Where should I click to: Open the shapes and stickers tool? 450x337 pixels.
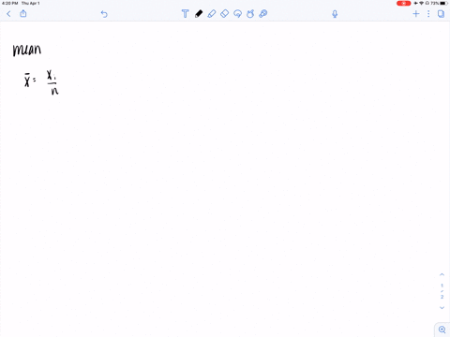(x=250, y=14)
